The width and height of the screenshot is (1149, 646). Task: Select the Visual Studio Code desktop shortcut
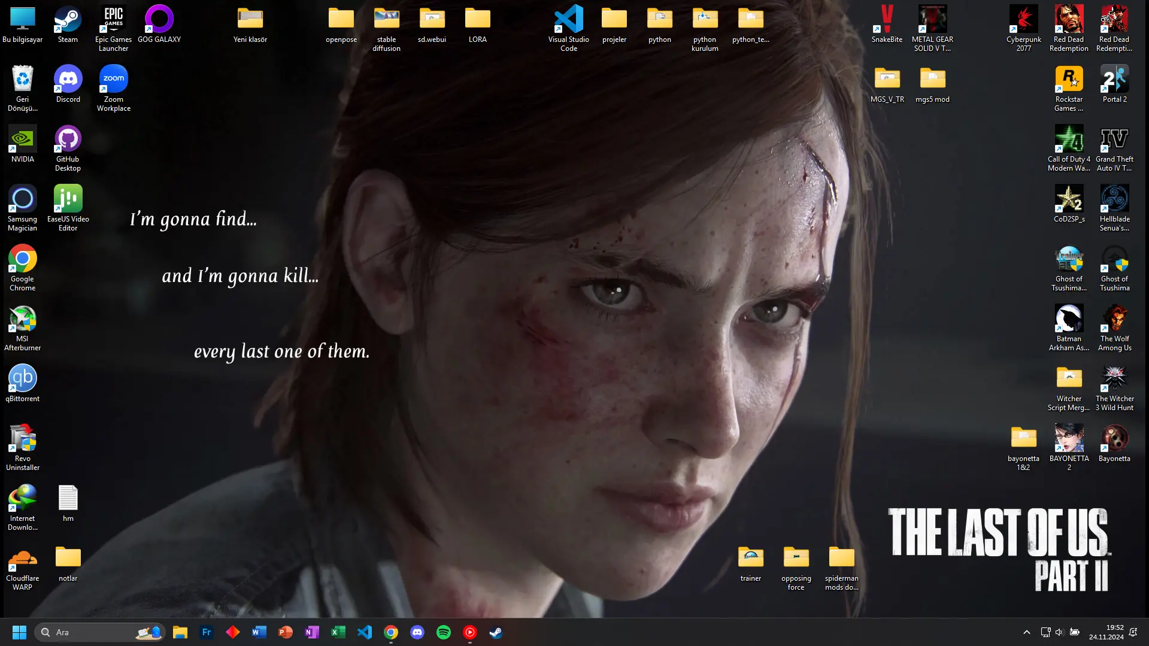pos(568,29)
